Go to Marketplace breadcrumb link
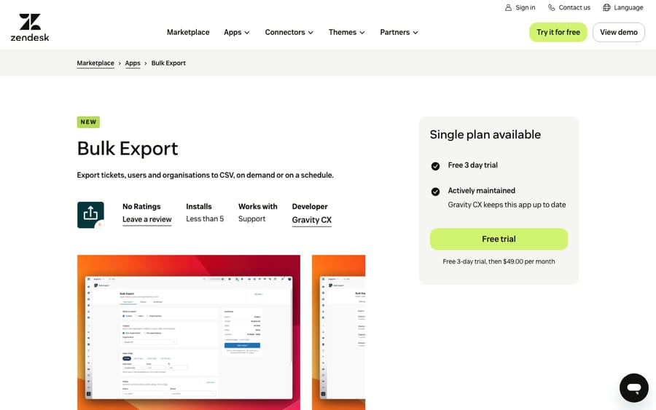Viewport: 656px width, 410px height. 95,63
